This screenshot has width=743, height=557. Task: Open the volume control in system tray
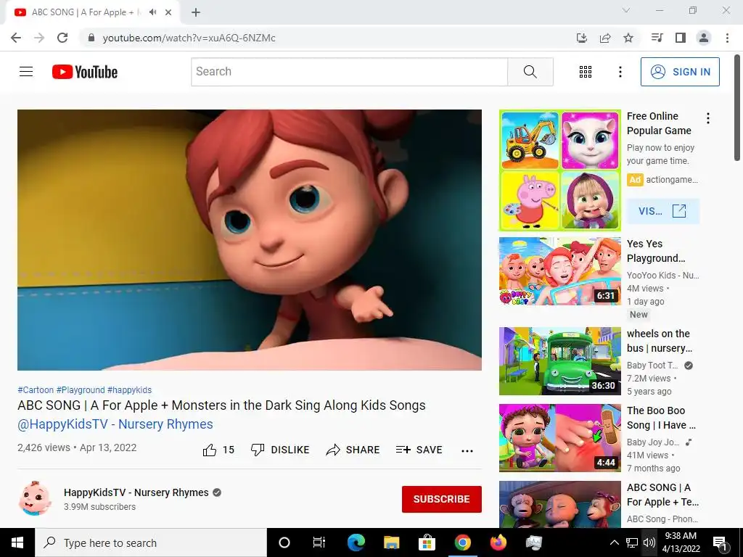tap(649, 542)
